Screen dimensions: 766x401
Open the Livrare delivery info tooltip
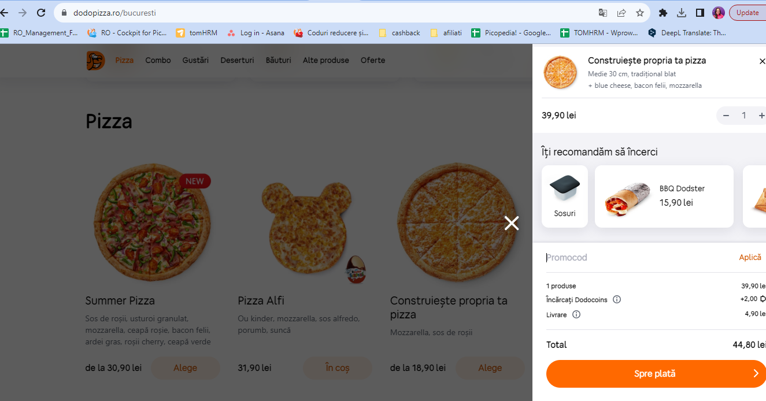575,314
